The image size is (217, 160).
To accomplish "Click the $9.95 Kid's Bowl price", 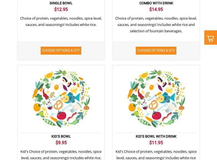I will 61,143.
